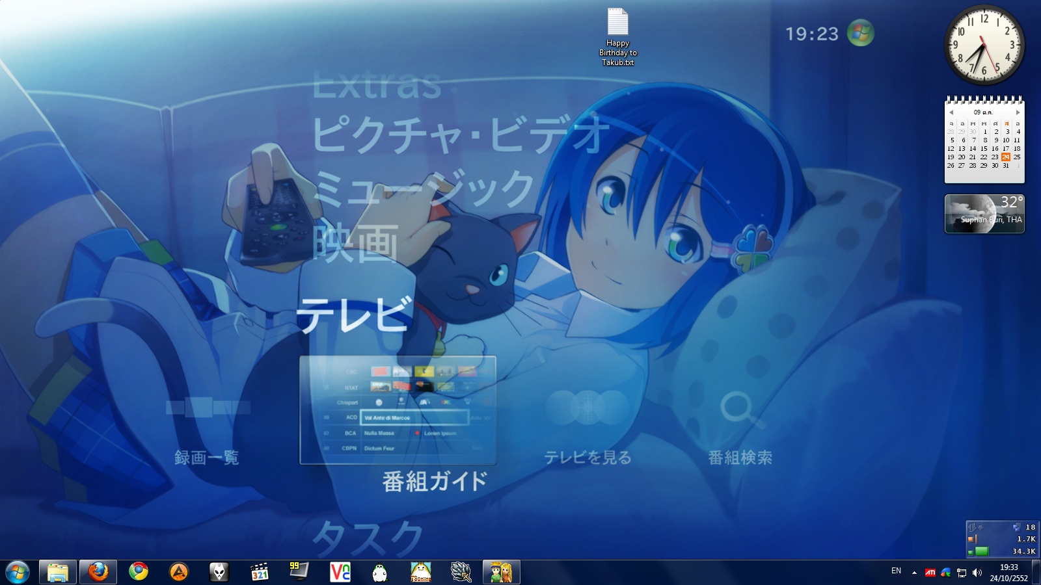This screenshot has width=1041, height=585.
Task: Select date 12 in the calendar gadget
Action: (951, 148)
